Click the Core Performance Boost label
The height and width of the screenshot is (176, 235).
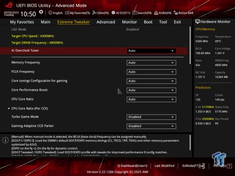coord(30,90)
